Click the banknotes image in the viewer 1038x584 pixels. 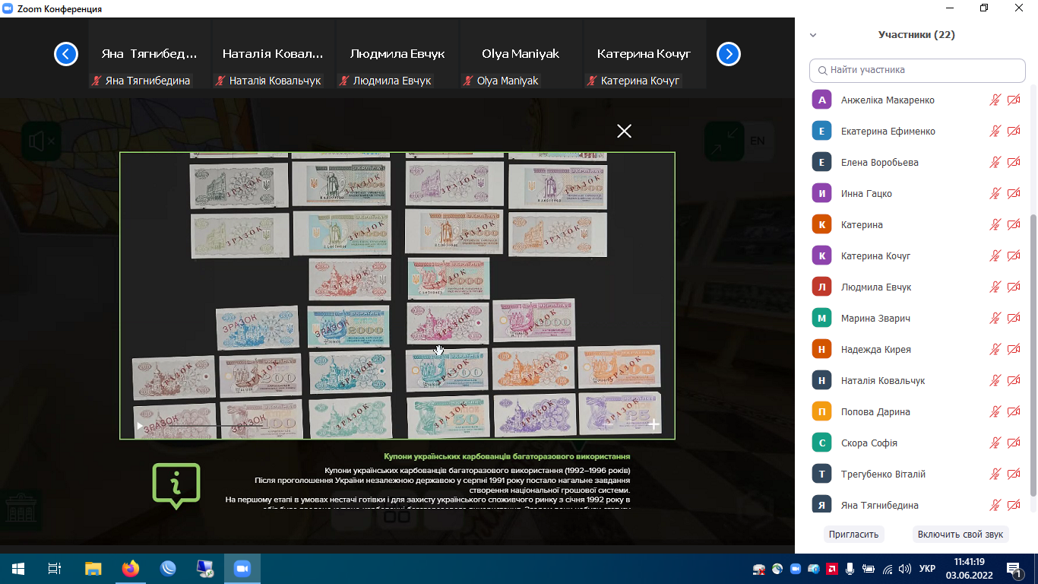click(x=397, y=295)
